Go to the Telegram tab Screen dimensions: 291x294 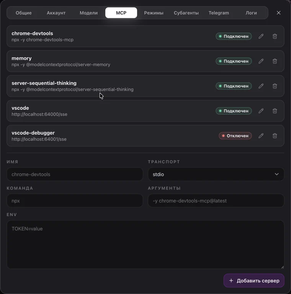coord(219,13)
